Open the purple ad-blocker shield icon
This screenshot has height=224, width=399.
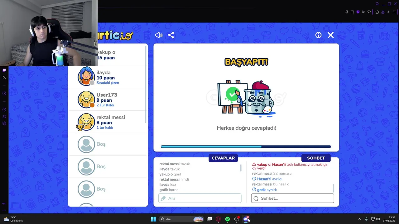tap(358, 12)
